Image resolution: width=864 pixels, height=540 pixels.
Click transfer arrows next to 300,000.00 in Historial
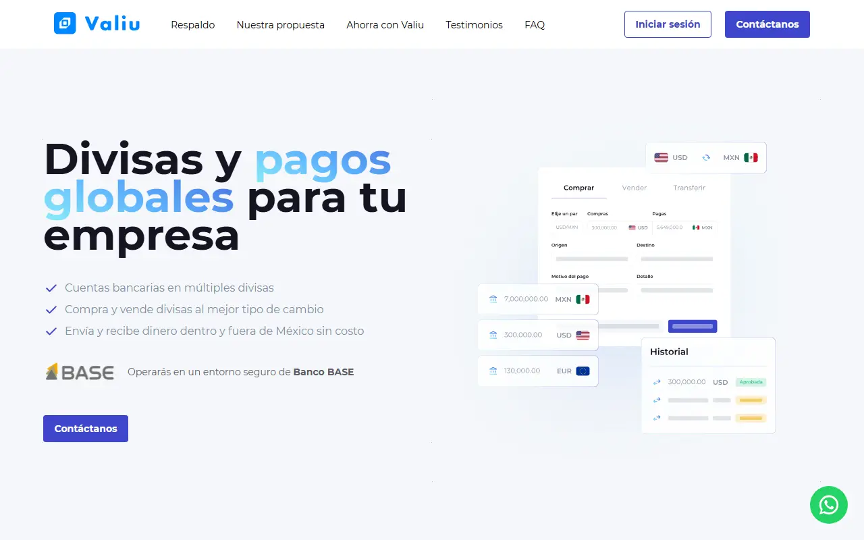point(657,382)
